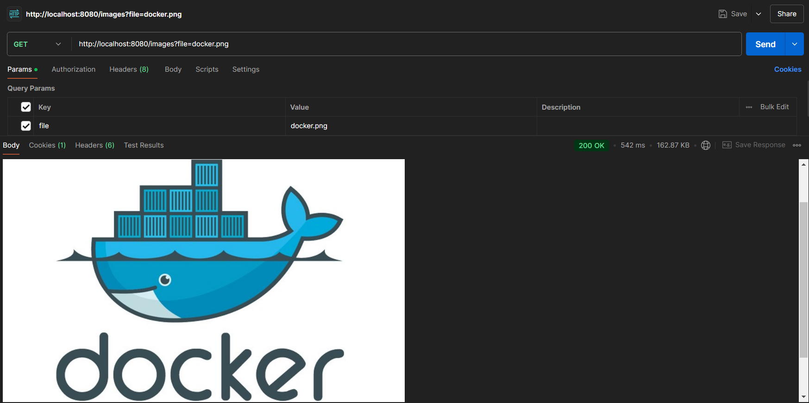The width and height of the screenshot is (809, 403).
Task: Click the request URL input field
Action: tap(406, 44)
